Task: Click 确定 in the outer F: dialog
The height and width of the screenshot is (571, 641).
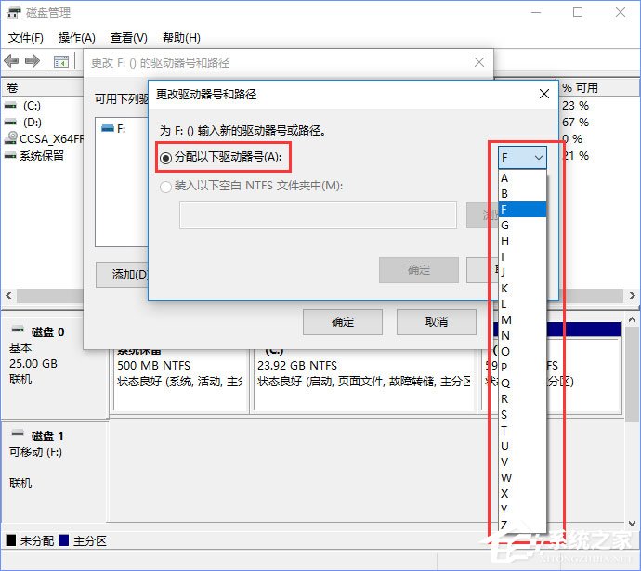Action: pos(343,322)
